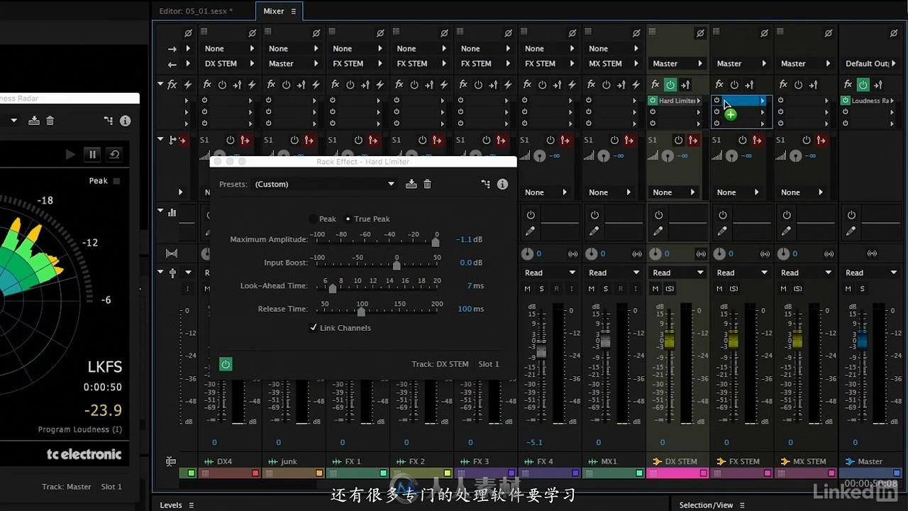Open Levels panel menu icon
Viewport: 908px width, 511px height.
(x=191, y=505)
